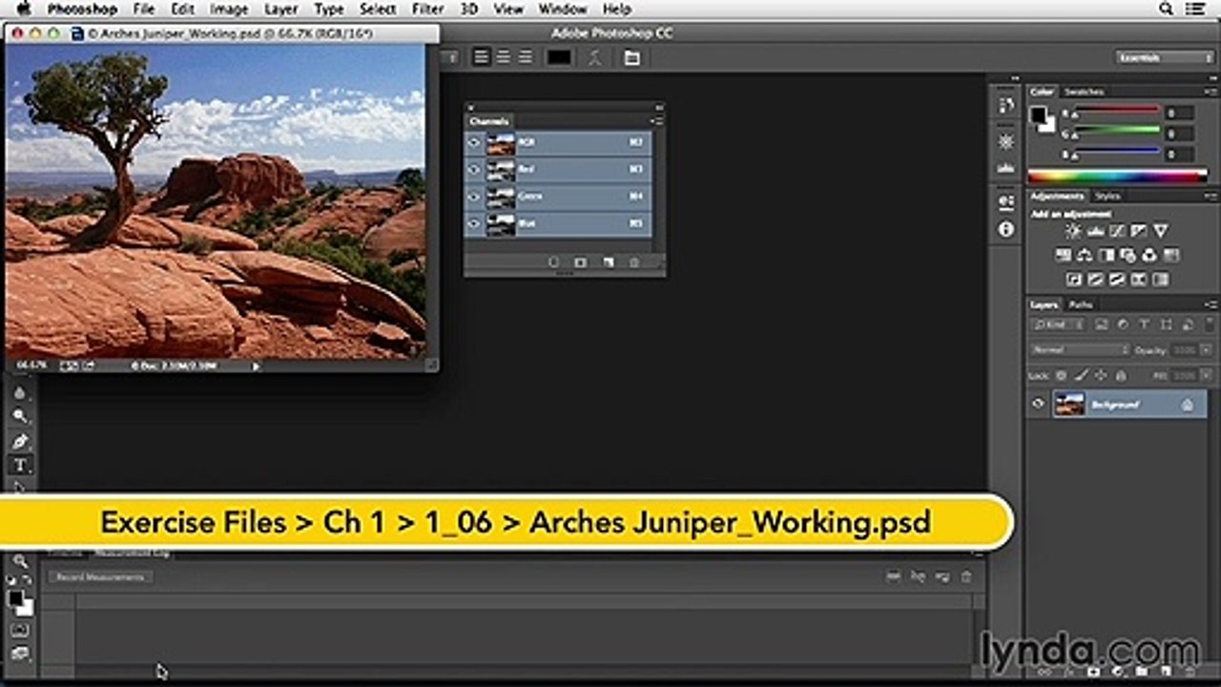Select the Background layer thumbnail
This screenshot has width=1221, height=687.
1068,404
